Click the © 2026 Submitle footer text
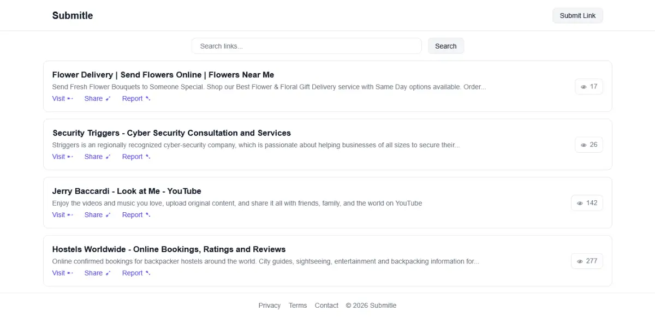 [x=371, y=306]
